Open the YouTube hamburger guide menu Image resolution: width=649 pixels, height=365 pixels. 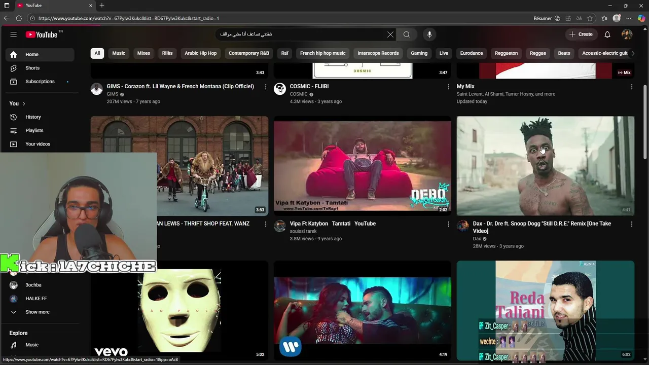coord(14,34)
